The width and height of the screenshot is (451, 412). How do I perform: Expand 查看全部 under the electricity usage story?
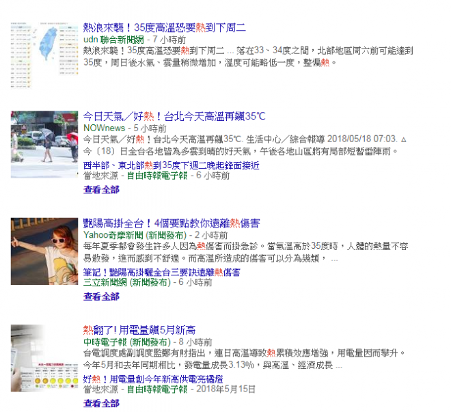pos(101,403)
